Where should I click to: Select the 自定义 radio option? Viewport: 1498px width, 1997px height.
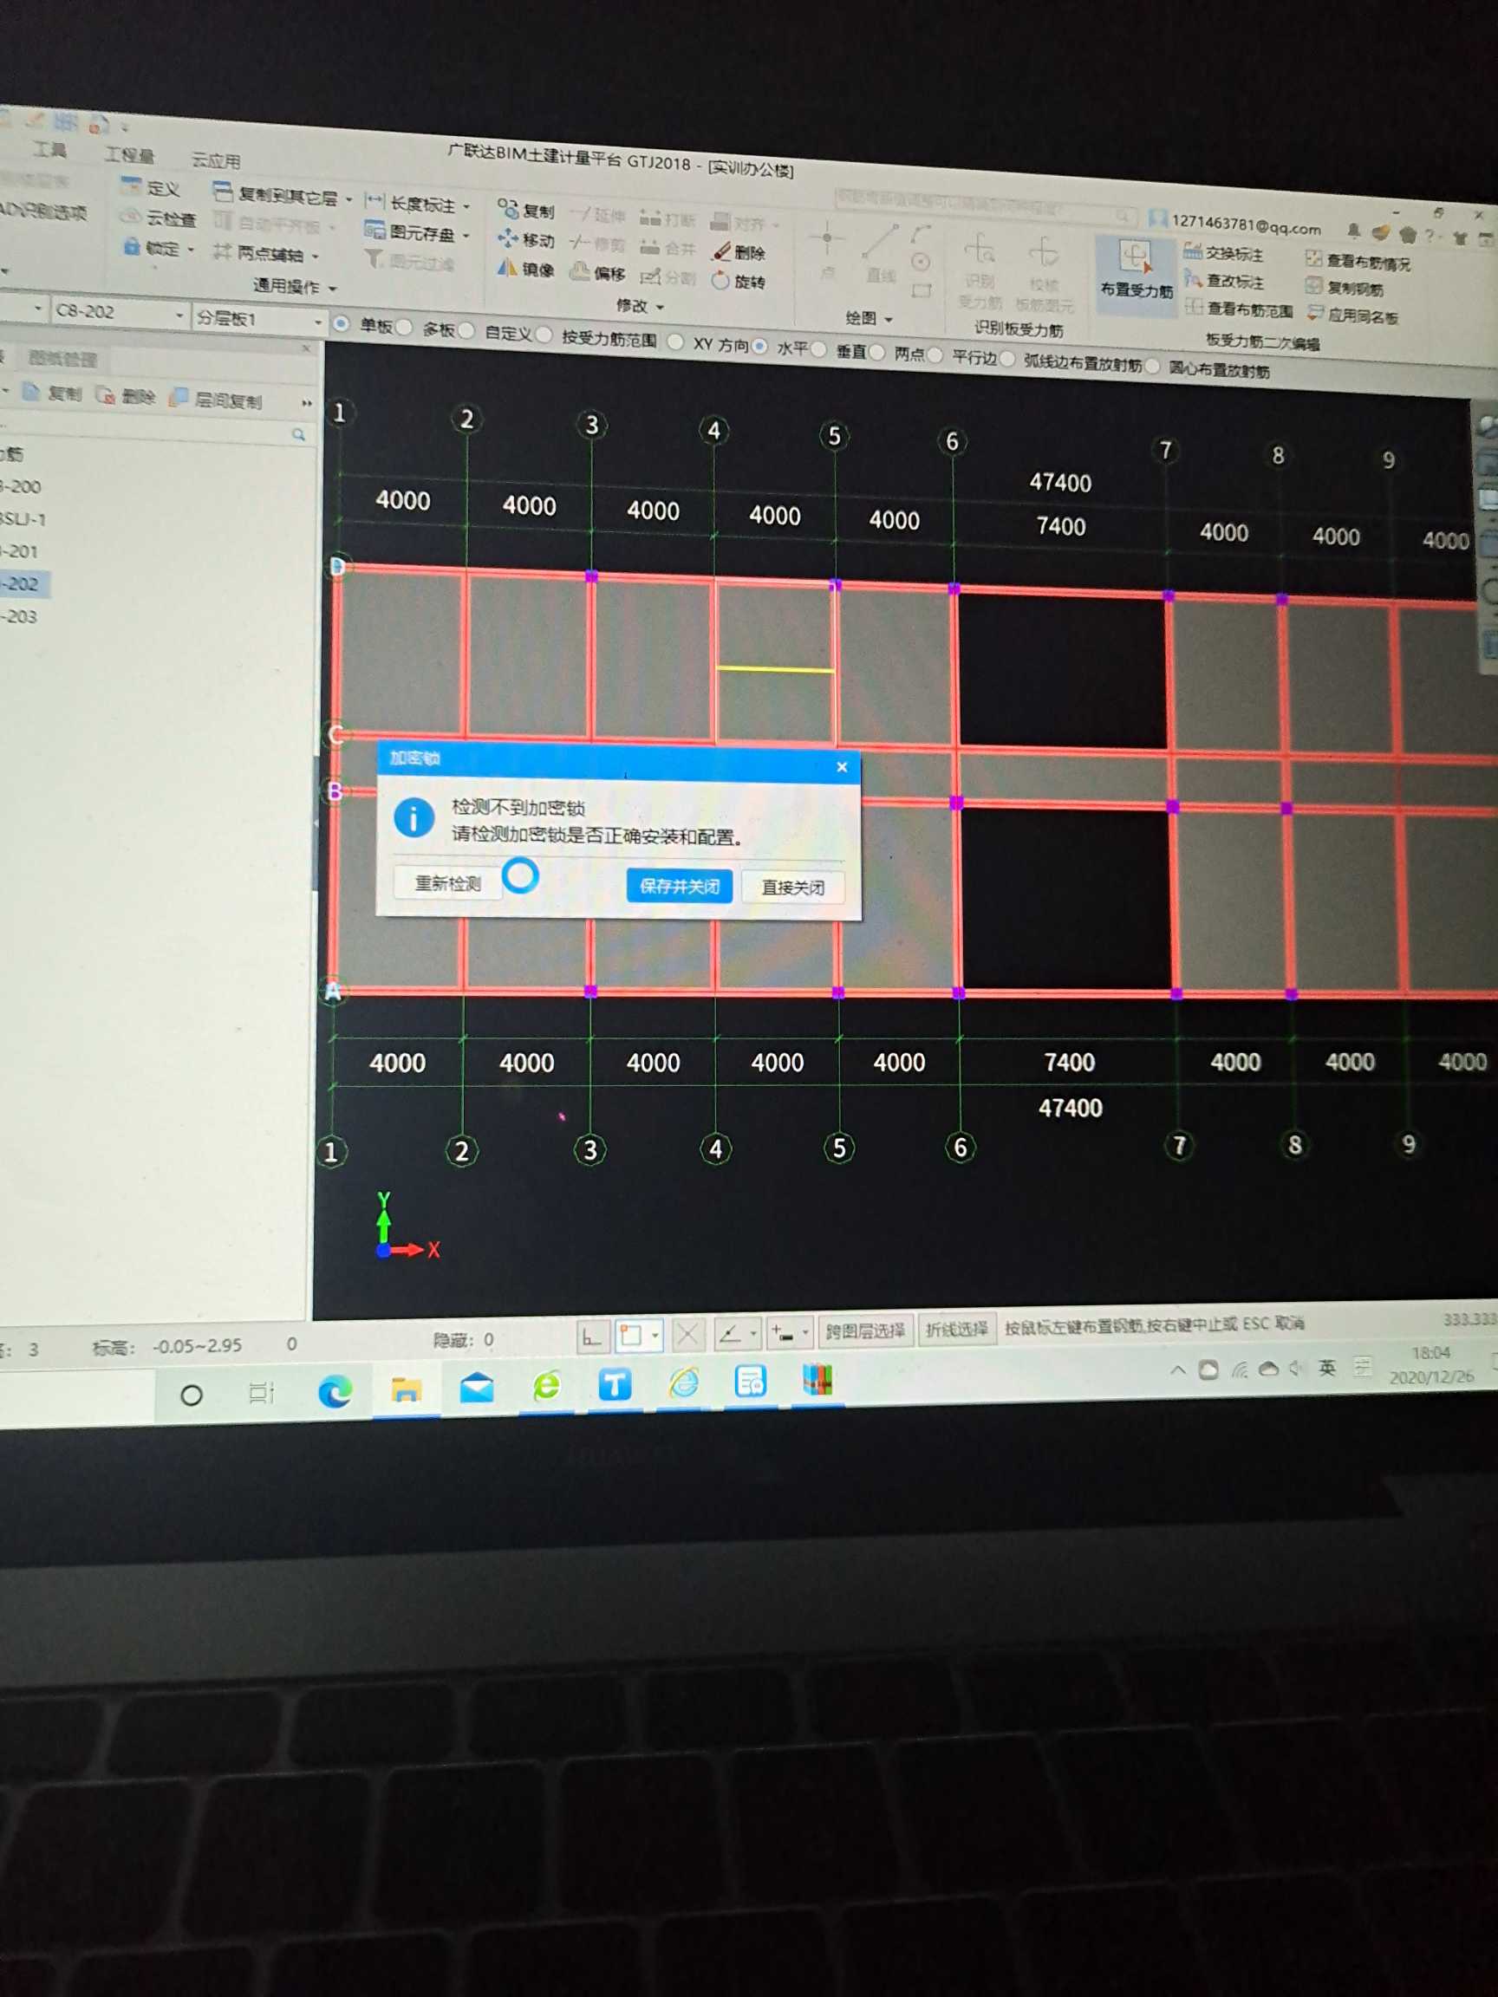tap(467, 329)
